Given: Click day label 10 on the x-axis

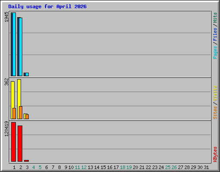Looking at the screenshot, I should 71,167.
